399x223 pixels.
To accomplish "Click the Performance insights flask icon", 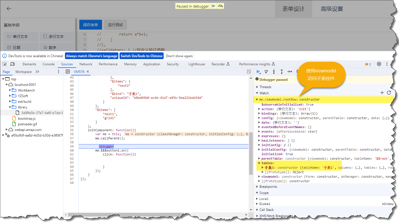I will (273, 64).
